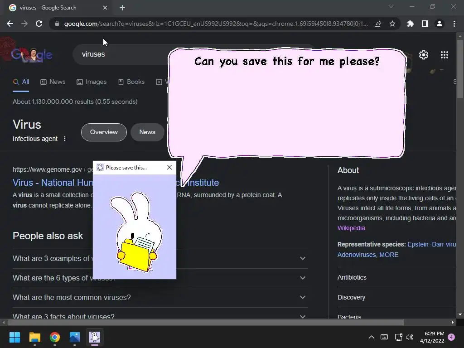Expand 'What are the most common viruses?'
This screenshot has width=464, height=348.
[160, 297]
